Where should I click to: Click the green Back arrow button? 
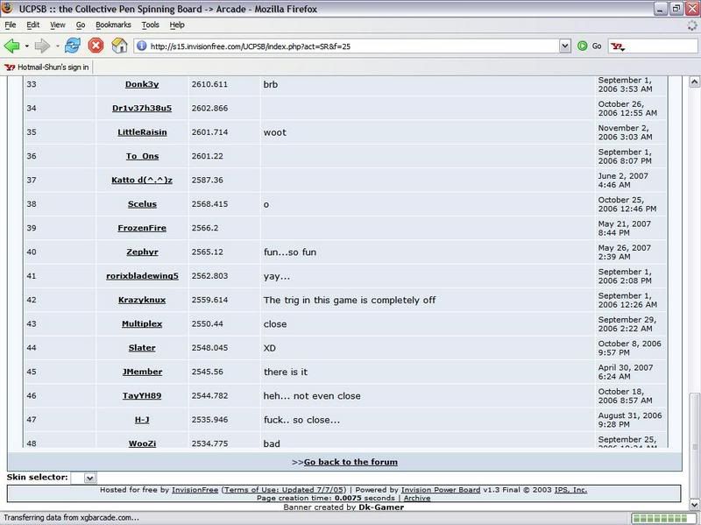coord(11,46)
